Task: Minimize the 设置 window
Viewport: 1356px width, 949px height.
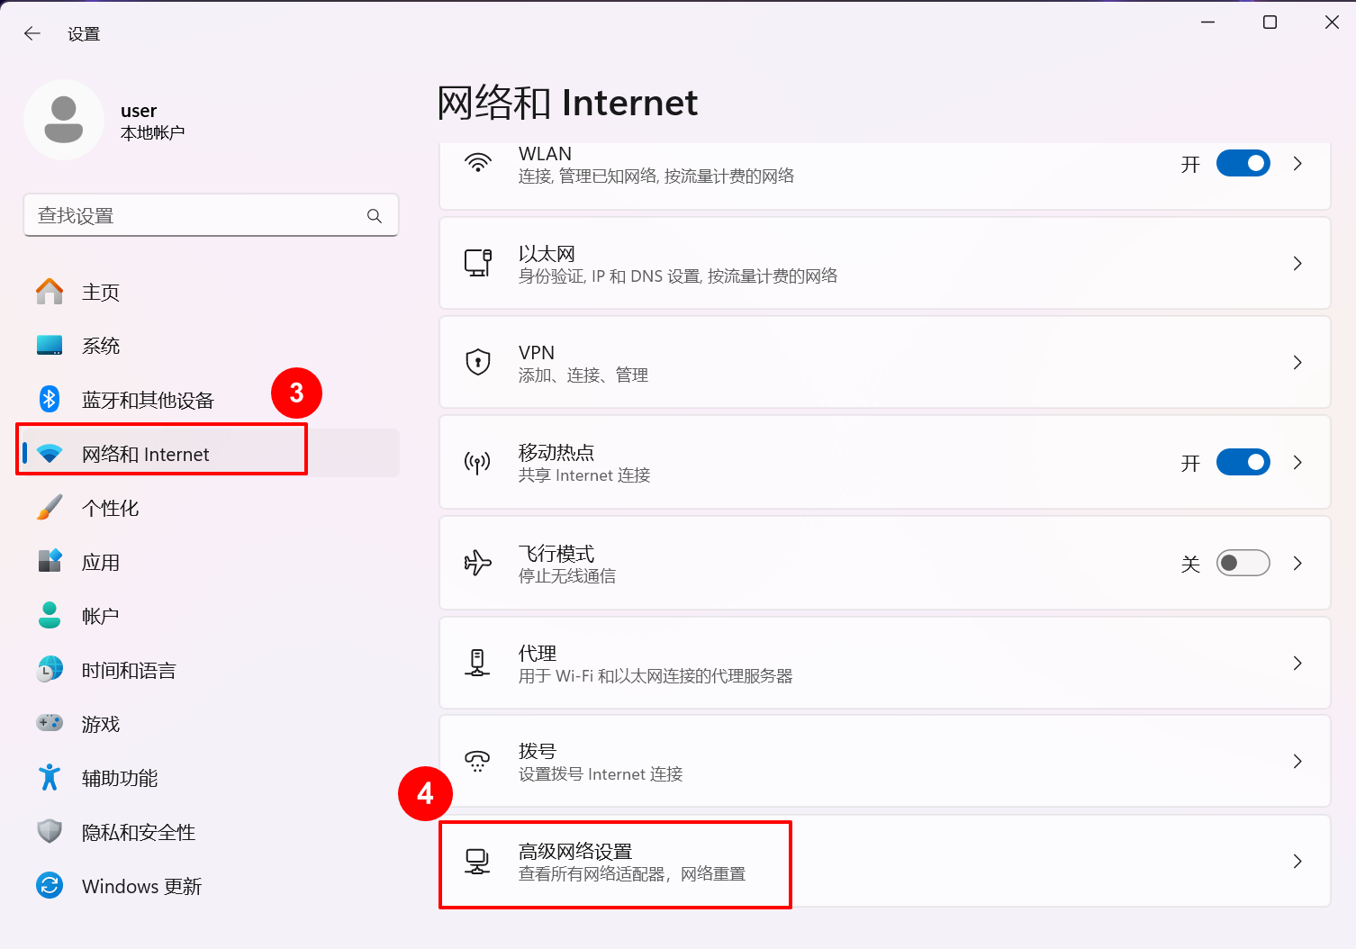Action: 1208,23
